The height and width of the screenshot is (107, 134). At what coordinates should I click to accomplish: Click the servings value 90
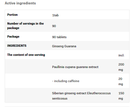(x=54, y=26)
